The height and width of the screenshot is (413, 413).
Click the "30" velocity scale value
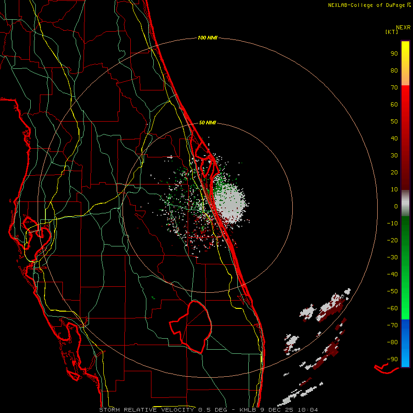[x=394, y=156]
